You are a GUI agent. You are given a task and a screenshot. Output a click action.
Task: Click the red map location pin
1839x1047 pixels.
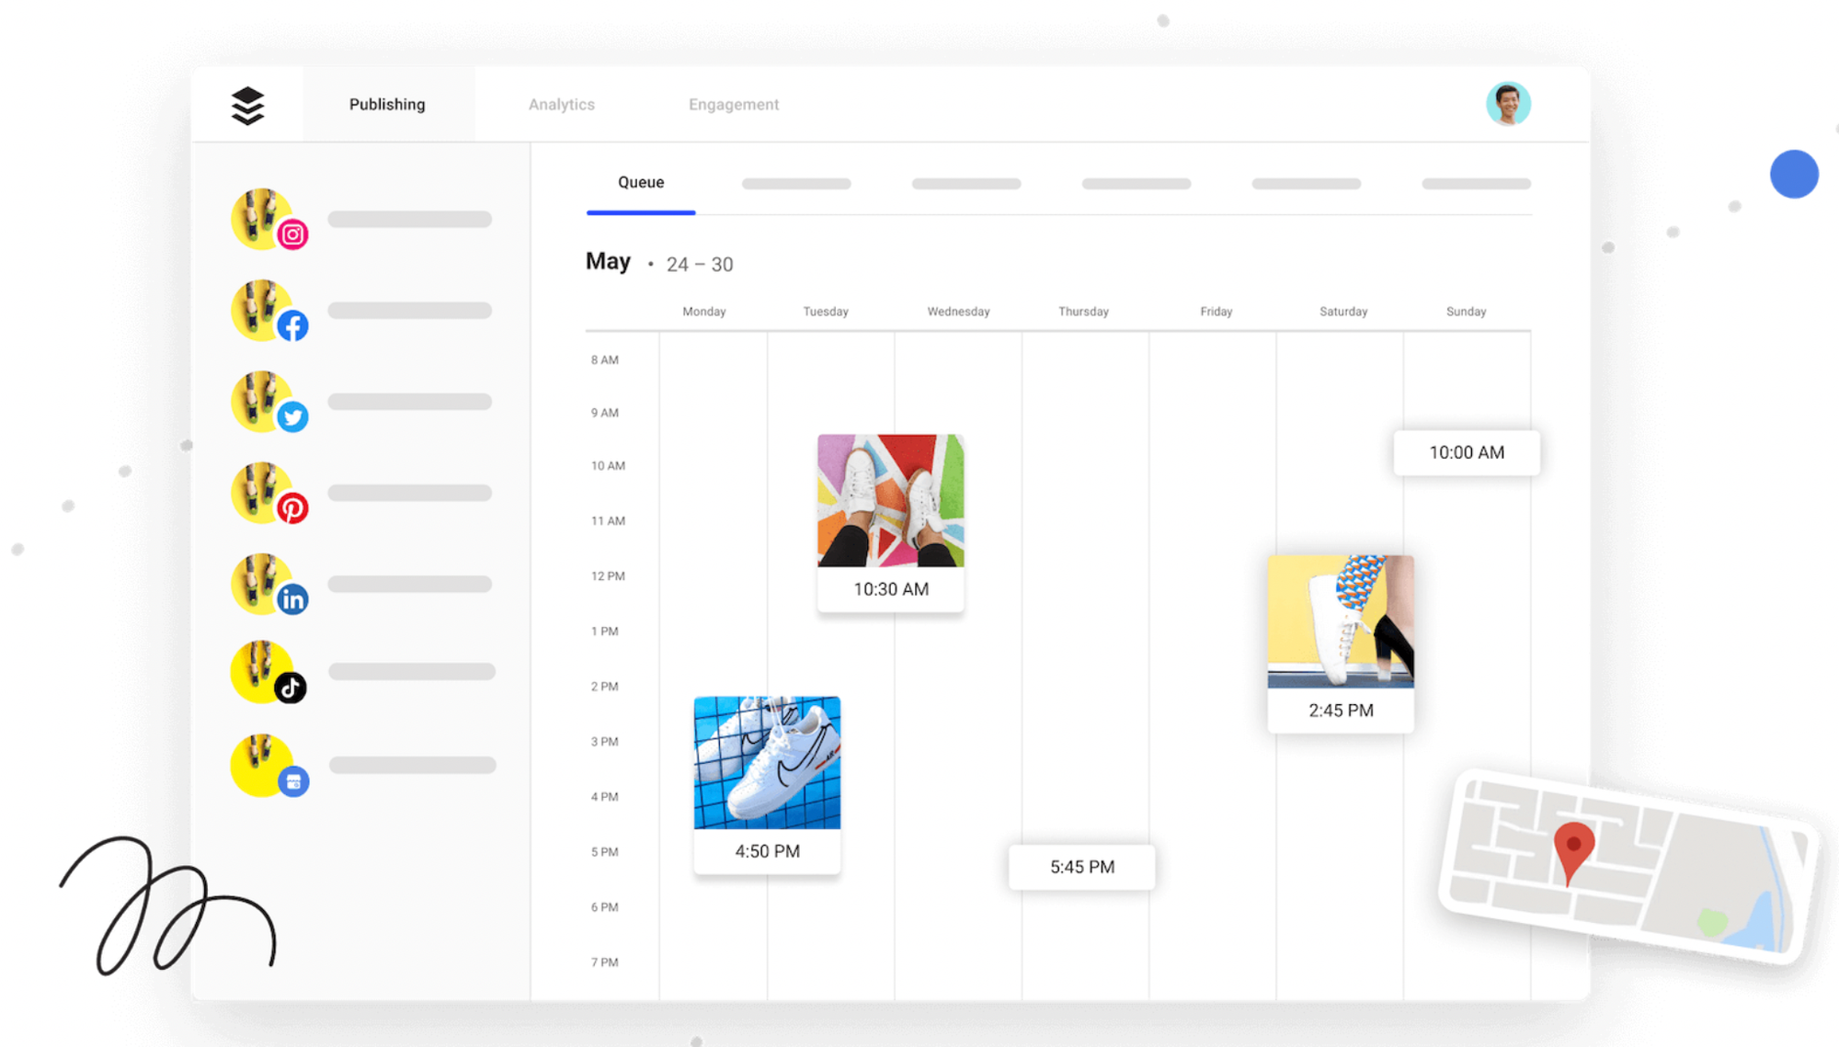point(1573,852)
